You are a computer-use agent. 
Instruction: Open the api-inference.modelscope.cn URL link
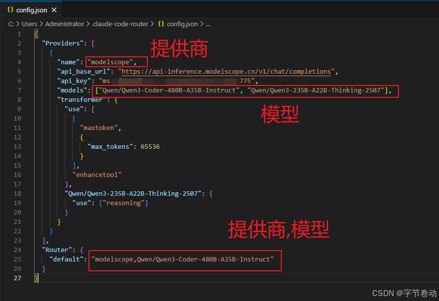tap(226, 72)
